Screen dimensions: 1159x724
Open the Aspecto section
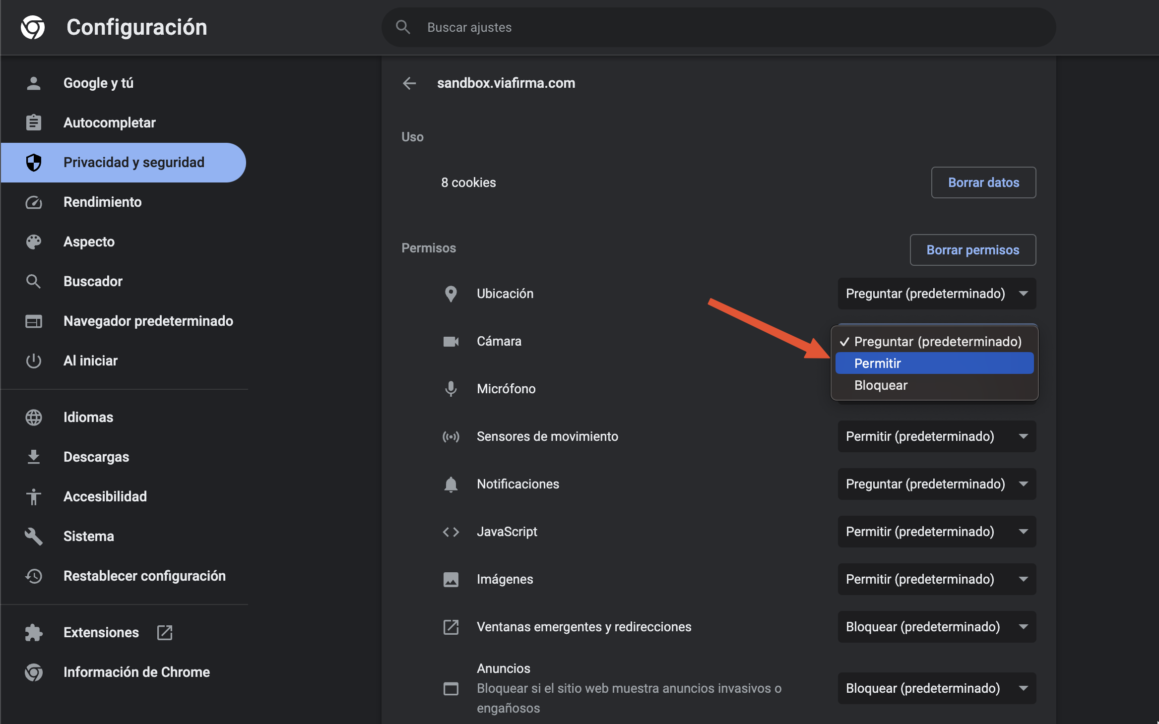[124, 242]
